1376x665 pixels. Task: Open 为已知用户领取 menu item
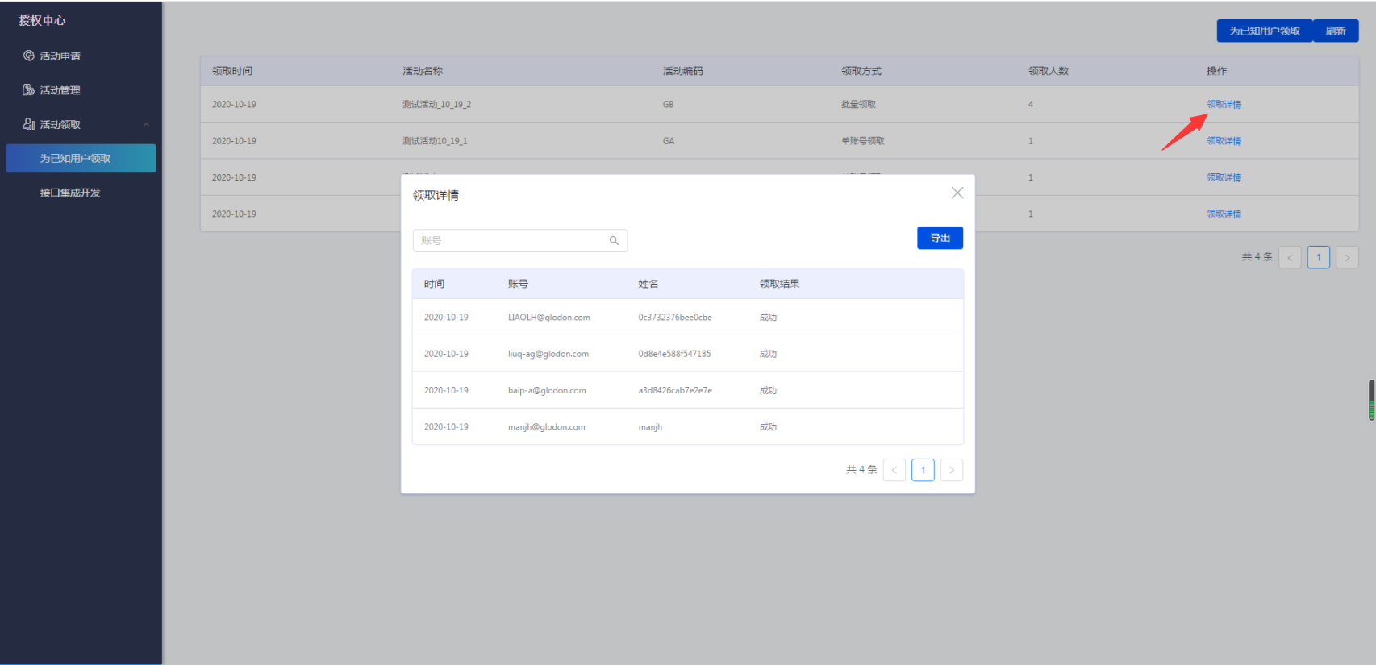click(x=81, y=159)
